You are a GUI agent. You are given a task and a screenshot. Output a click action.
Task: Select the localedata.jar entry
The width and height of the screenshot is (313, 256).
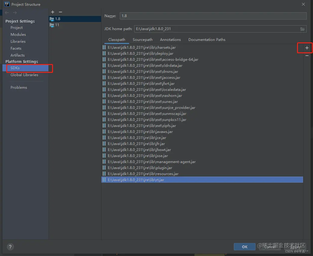pos(202,90)
